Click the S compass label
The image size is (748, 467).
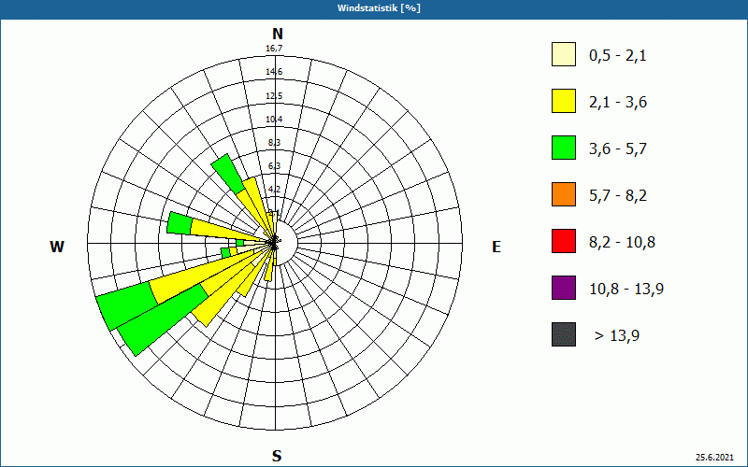(277, 456)
